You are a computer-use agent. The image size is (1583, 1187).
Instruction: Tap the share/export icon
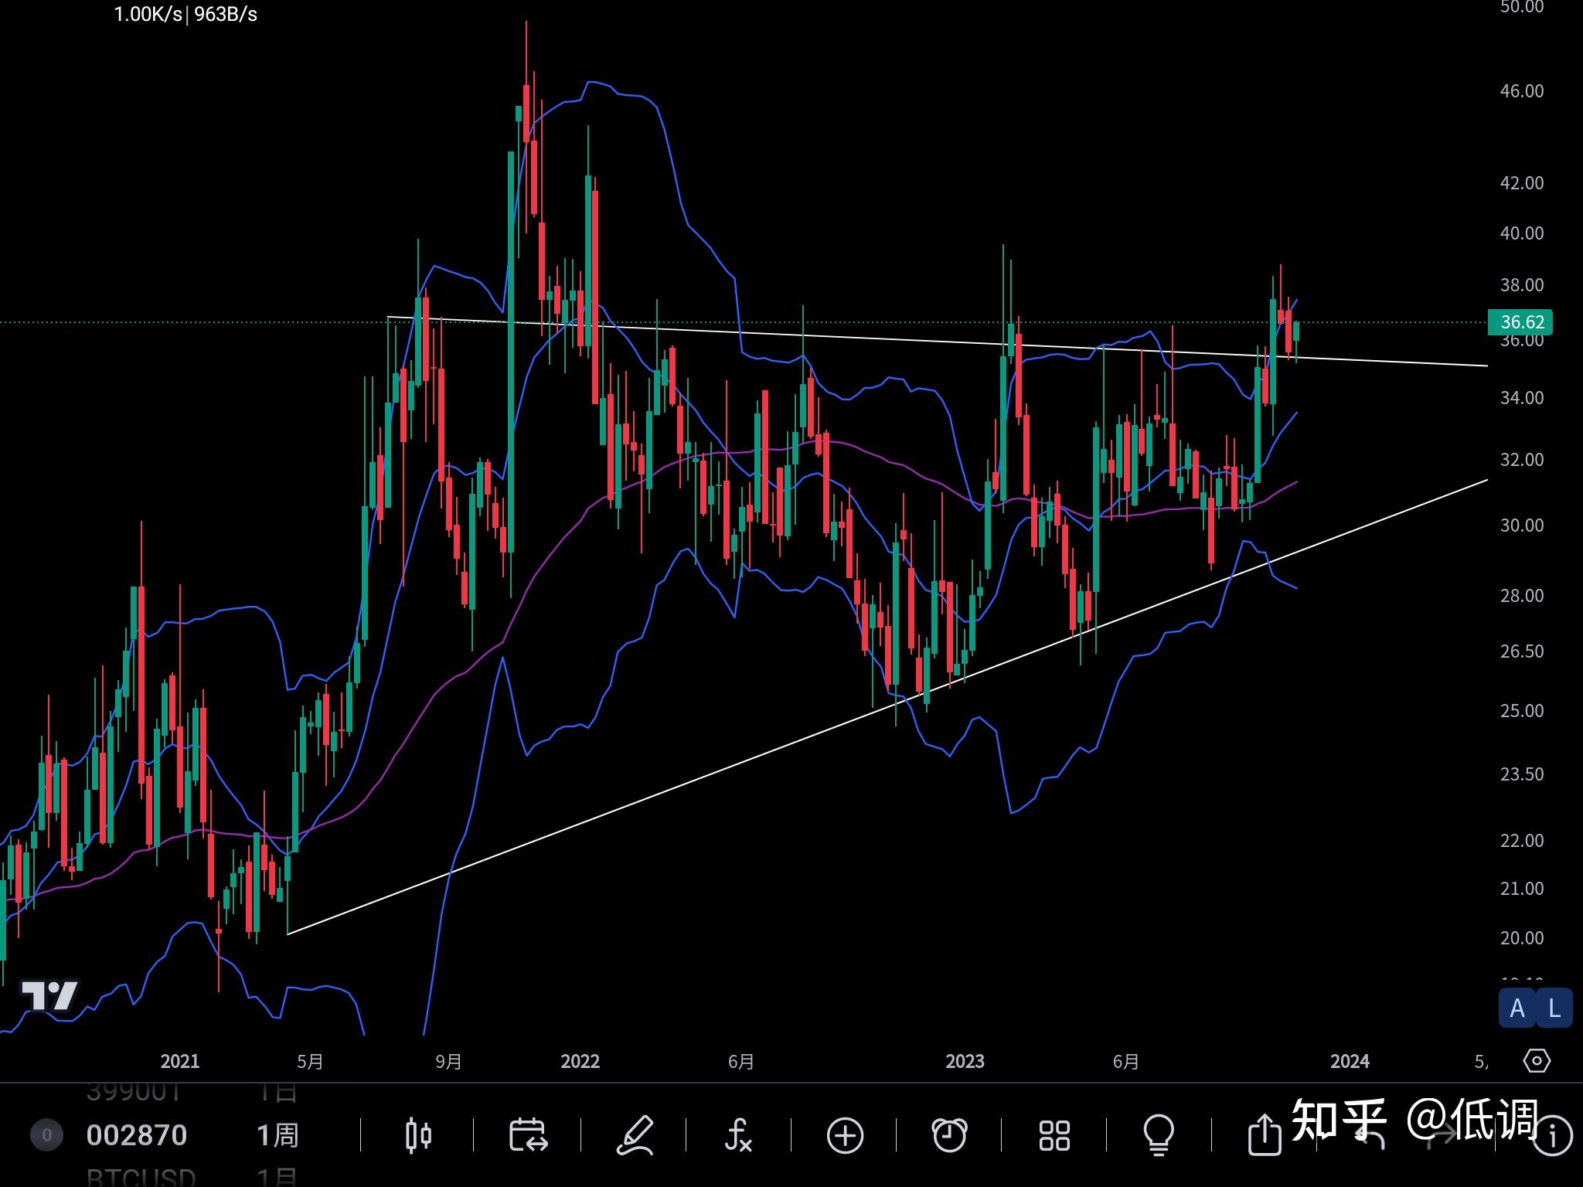[x=1265, y=1134]
